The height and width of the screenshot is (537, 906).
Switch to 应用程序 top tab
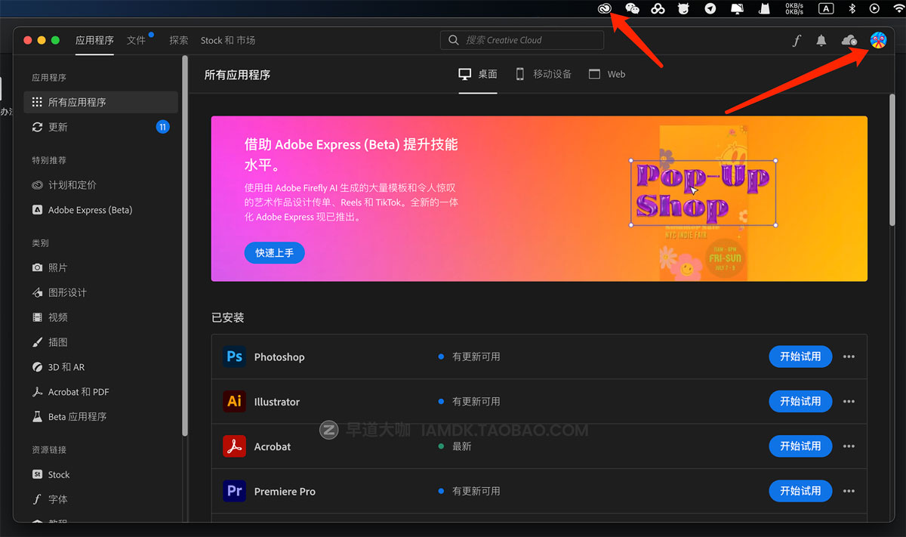[x=94, y=40]
